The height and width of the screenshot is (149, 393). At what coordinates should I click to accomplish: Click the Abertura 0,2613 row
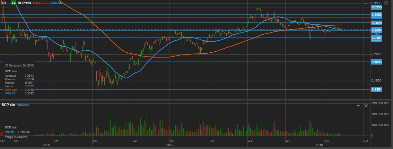click(19, 76)
